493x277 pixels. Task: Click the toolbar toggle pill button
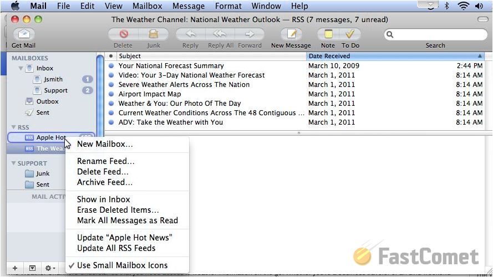(x=482, y=19)
